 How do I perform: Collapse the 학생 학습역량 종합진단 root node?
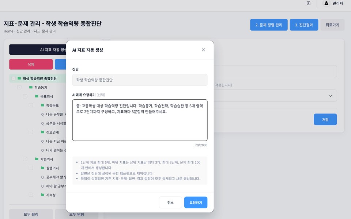[x=14, y=78]
